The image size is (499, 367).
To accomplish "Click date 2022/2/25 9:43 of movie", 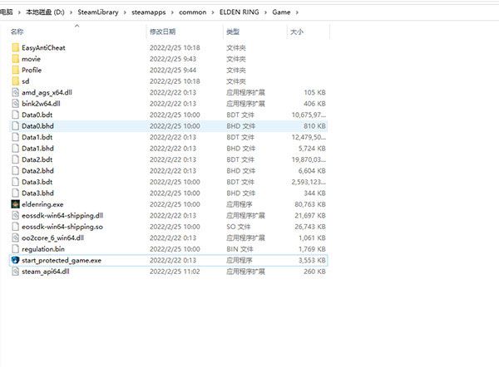I will pyautogui.click(x=173, y=59).
